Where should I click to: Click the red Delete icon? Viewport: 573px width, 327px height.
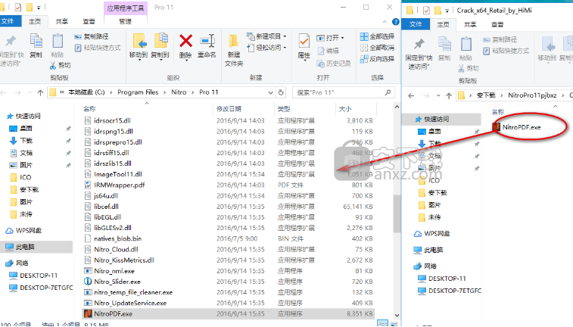point(185,41)
